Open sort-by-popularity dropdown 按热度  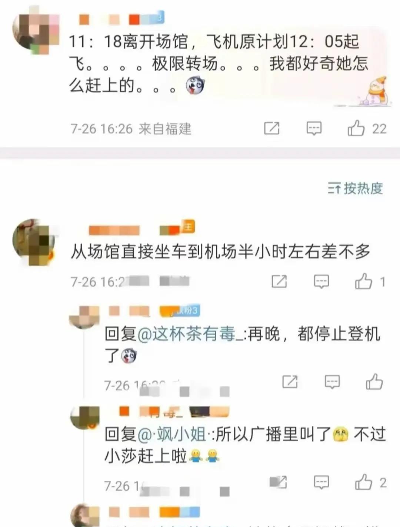point(355,188)
